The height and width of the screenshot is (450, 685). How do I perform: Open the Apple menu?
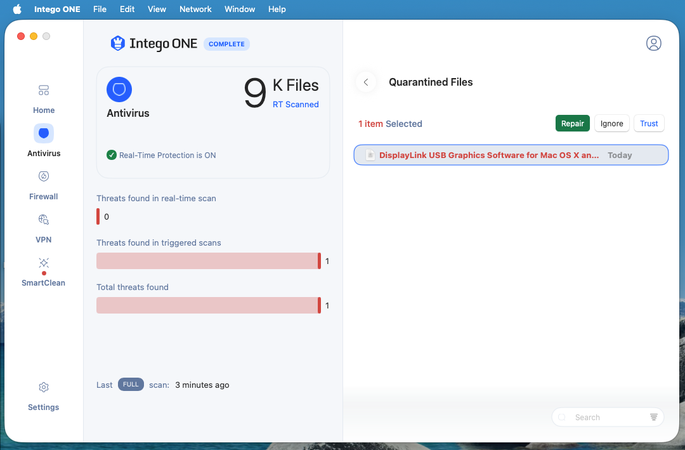pos(17,9)
